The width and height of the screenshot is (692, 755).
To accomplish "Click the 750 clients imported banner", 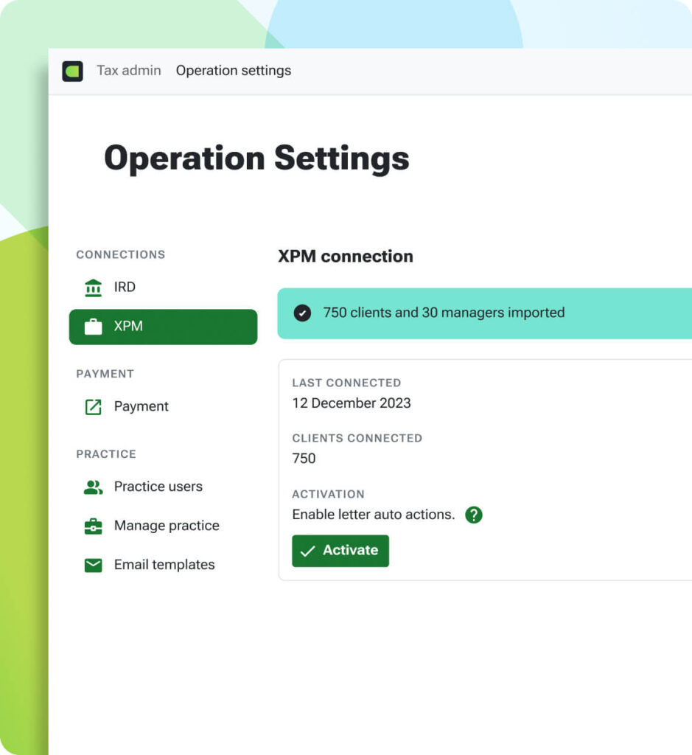I will [x=485, y=313].
